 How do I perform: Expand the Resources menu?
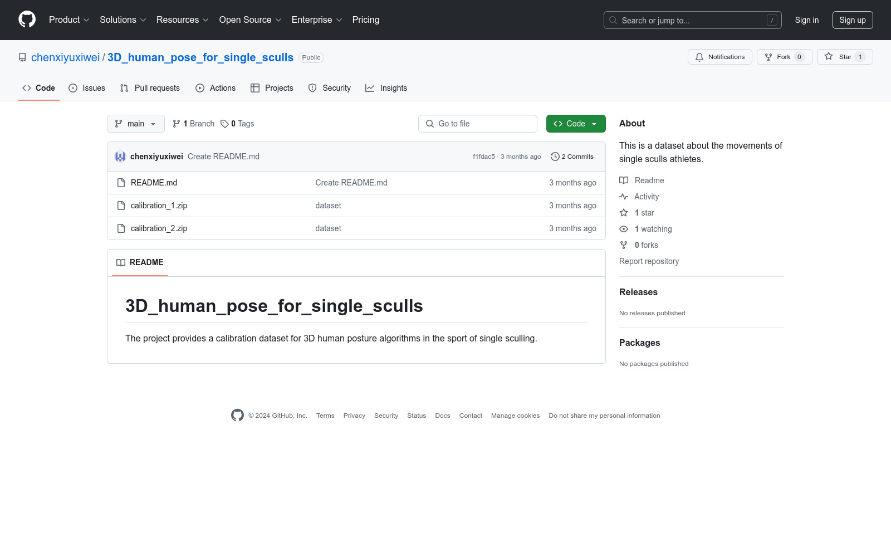[183, 19]
